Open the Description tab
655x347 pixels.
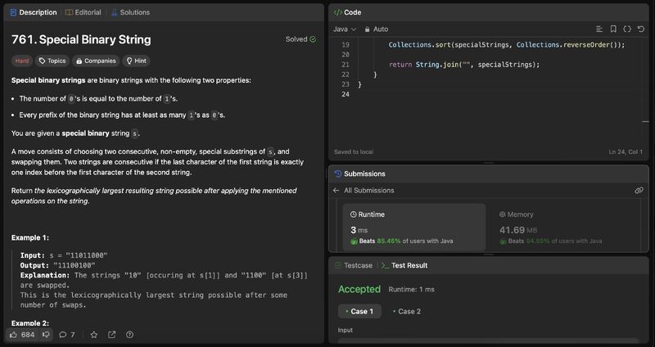(x=34, y=12)
